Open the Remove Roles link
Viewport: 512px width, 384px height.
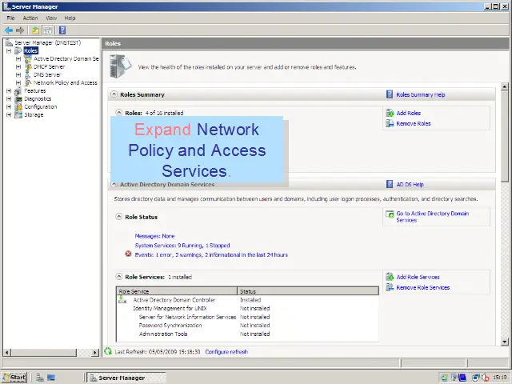coord(414,123)
